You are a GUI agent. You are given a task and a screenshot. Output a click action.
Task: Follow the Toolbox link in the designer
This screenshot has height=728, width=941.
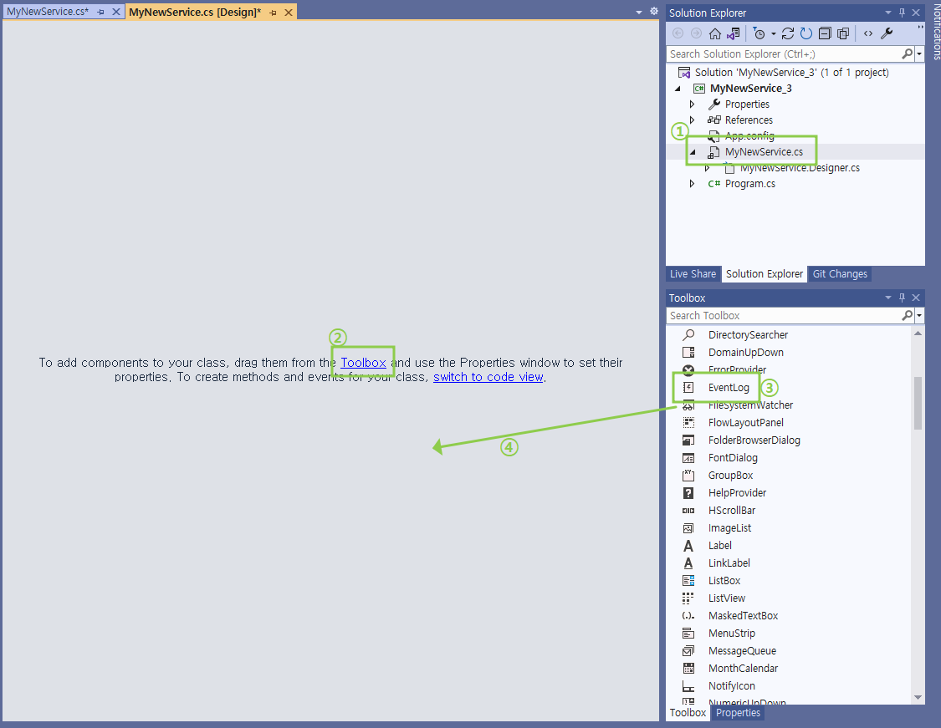[363, 363]
